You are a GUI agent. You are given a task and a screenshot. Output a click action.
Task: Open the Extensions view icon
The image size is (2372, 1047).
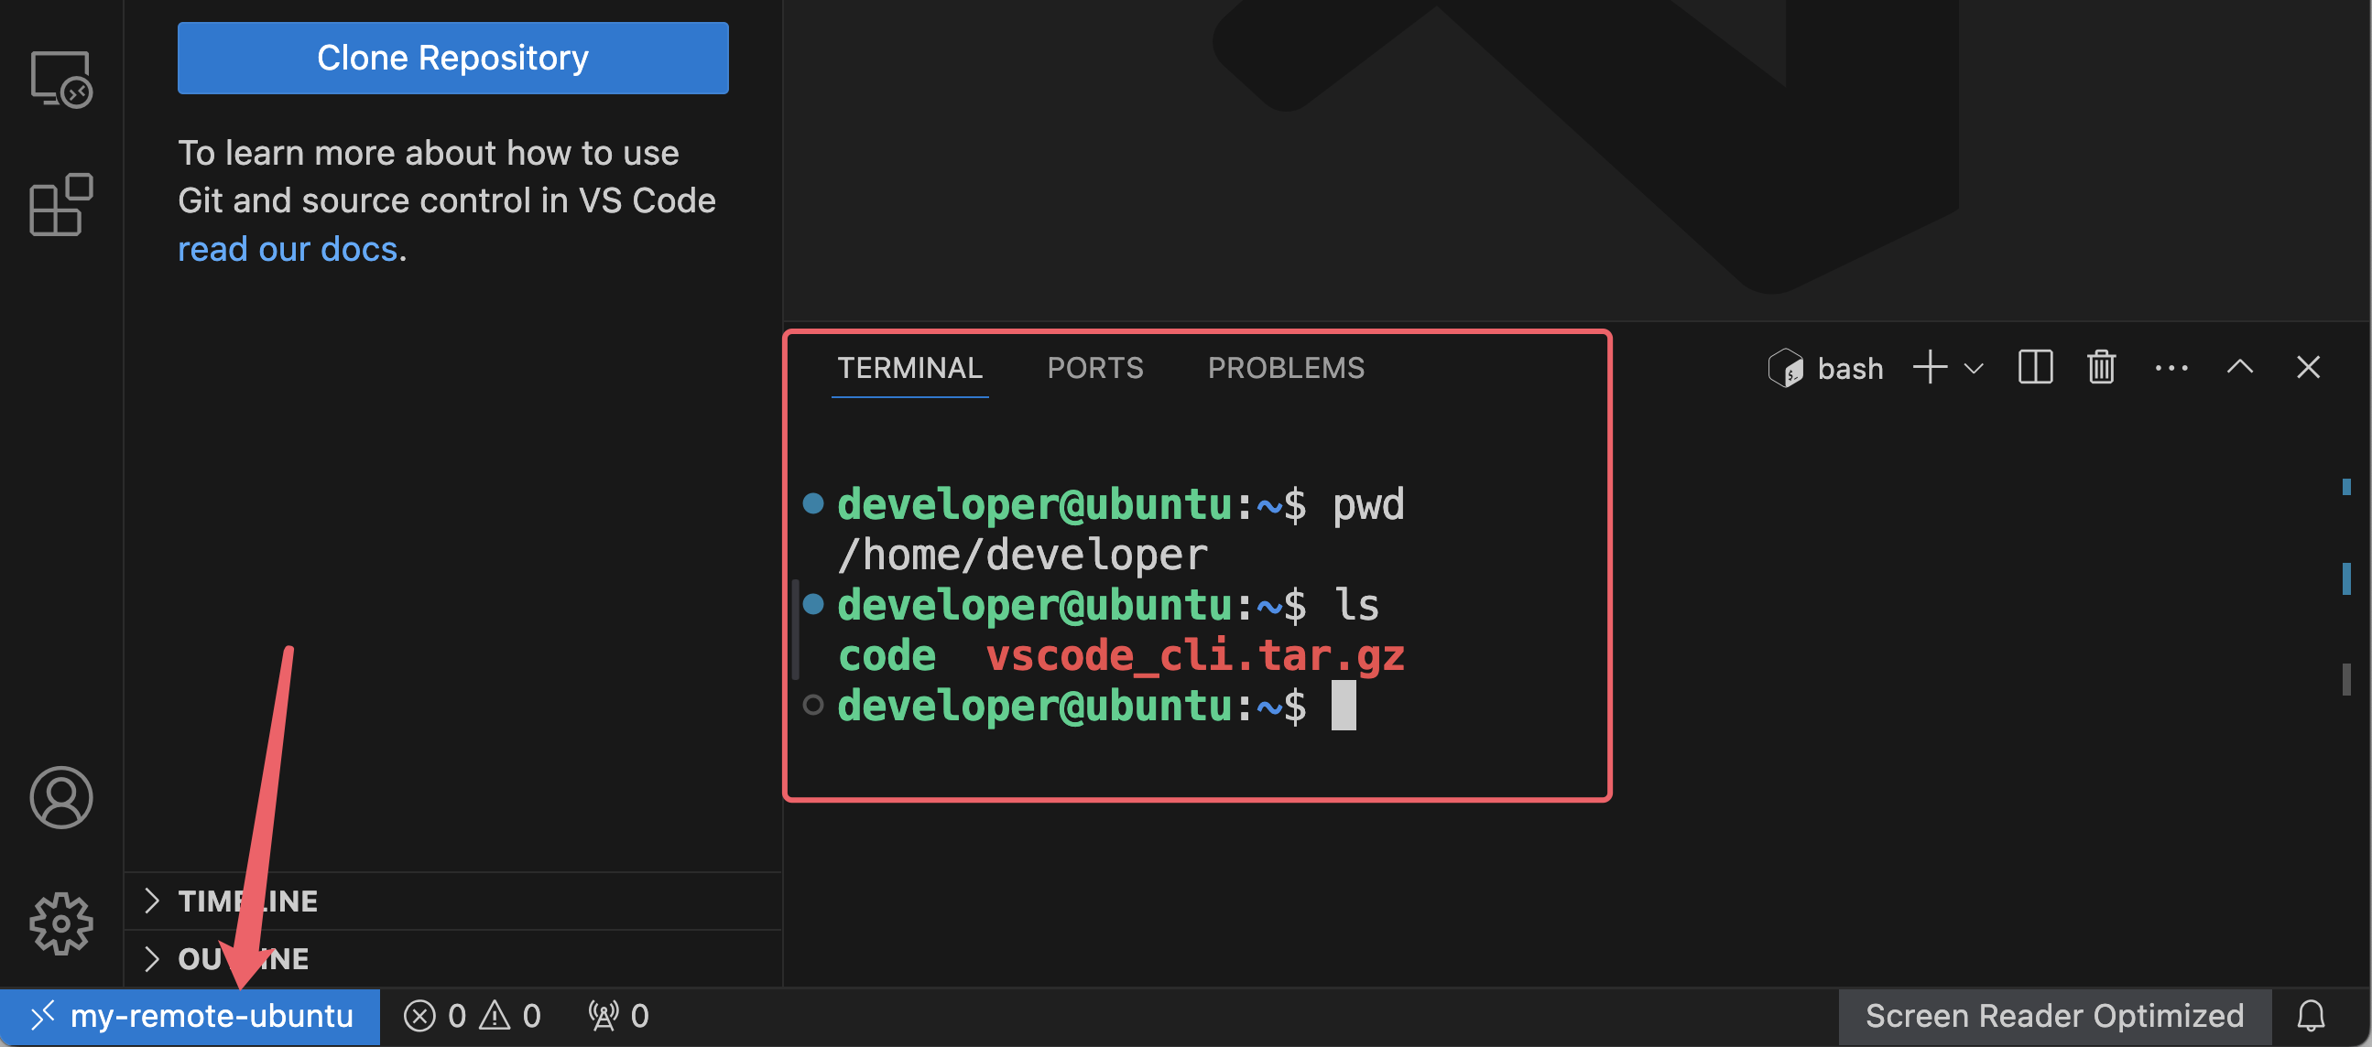pos(60,205)
